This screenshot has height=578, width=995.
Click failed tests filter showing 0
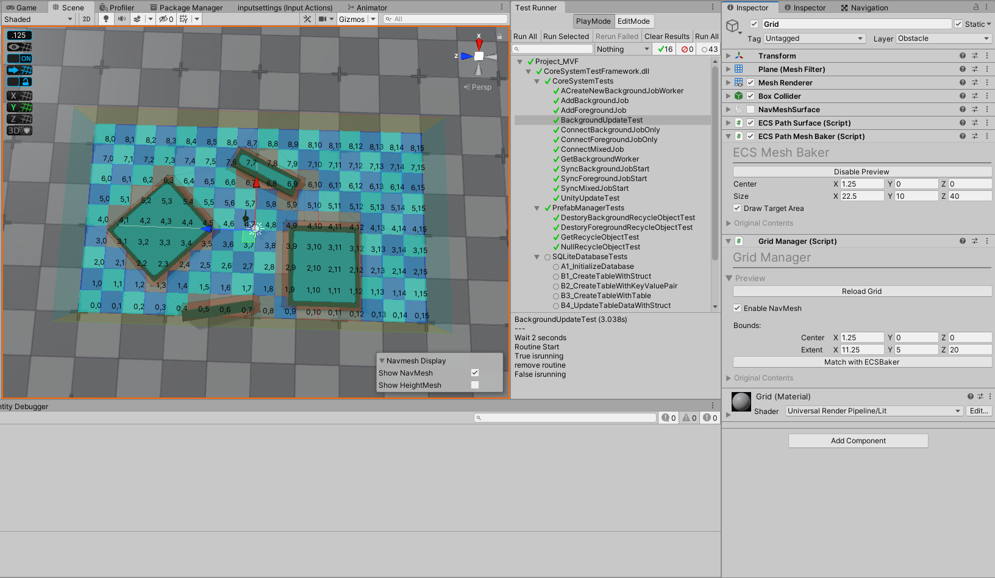pyautogui.click(x=687, y=49)
